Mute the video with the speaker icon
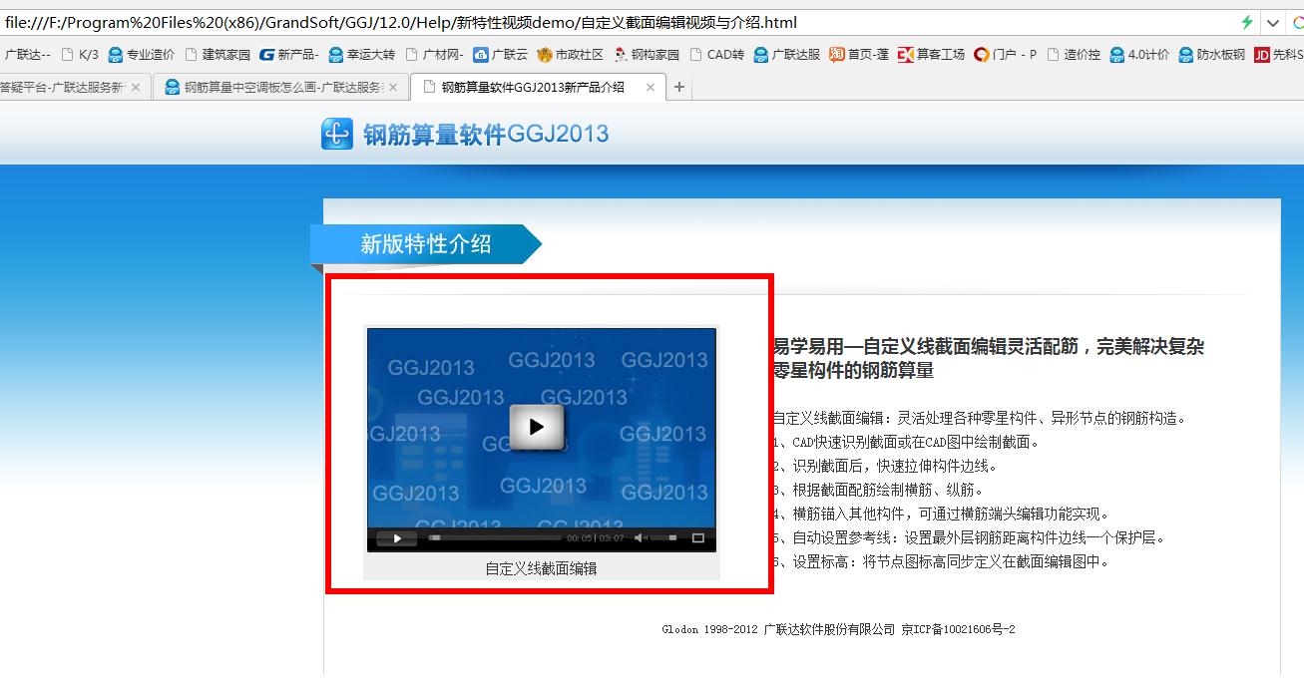 (x=640, y=538)
